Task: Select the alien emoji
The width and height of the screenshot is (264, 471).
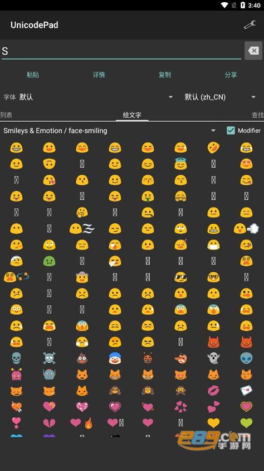Action: click(x=246, y=358)
